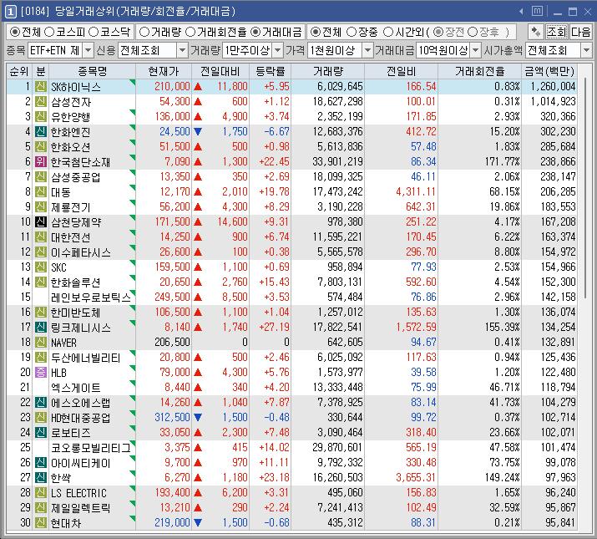Sort by the 현재가 column header

pyautogui.click(x=164, y=71)
